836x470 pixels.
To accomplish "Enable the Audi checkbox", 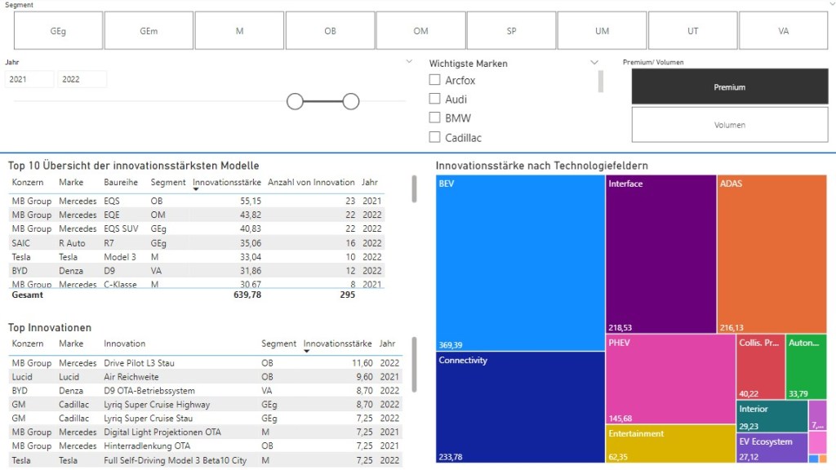I will (435, 99).
